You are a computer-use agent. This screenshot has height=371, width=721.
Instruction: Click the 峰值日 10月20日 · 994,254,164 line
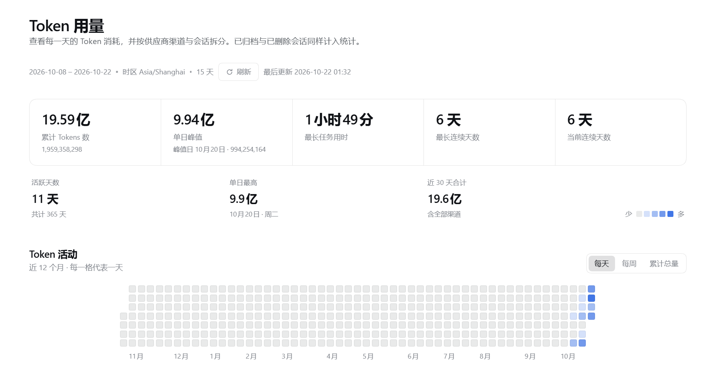click(x=220, y=149)
